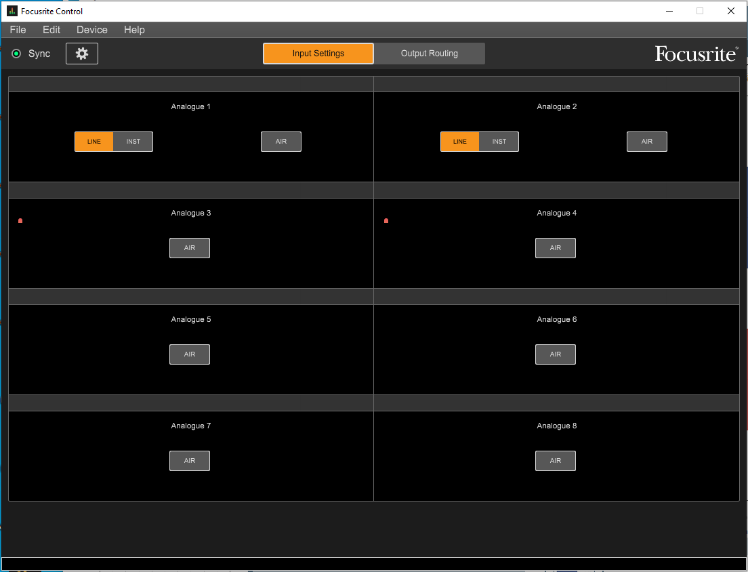
Task: Click the Analogue 8 channel label
Action: pos(557,426)
